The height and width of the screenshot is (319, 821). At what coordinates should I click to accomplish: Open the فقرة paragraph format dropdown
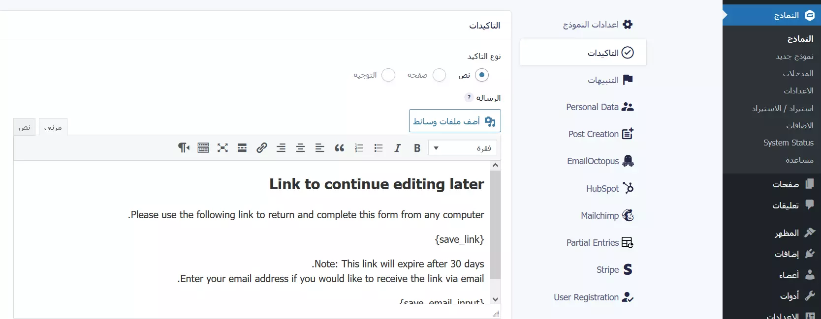463,148
